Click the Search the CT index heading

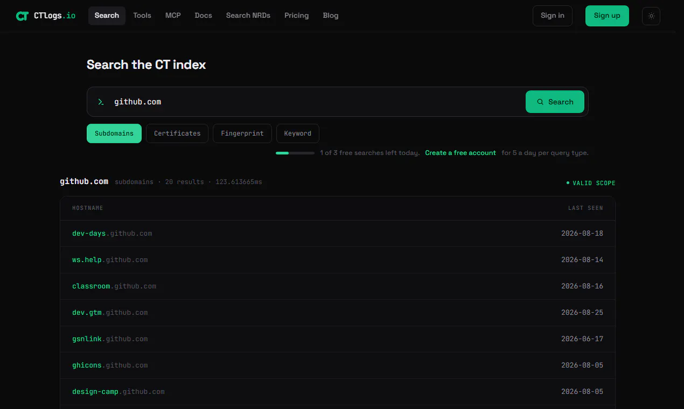click(146, 65)
